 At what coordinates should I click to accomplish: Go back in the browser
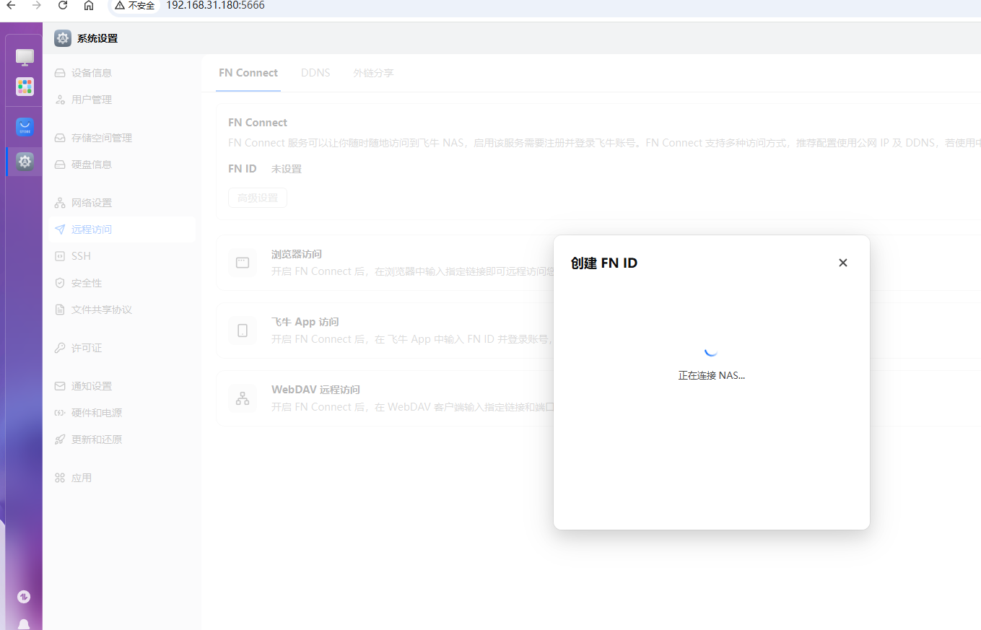(11, 5)
